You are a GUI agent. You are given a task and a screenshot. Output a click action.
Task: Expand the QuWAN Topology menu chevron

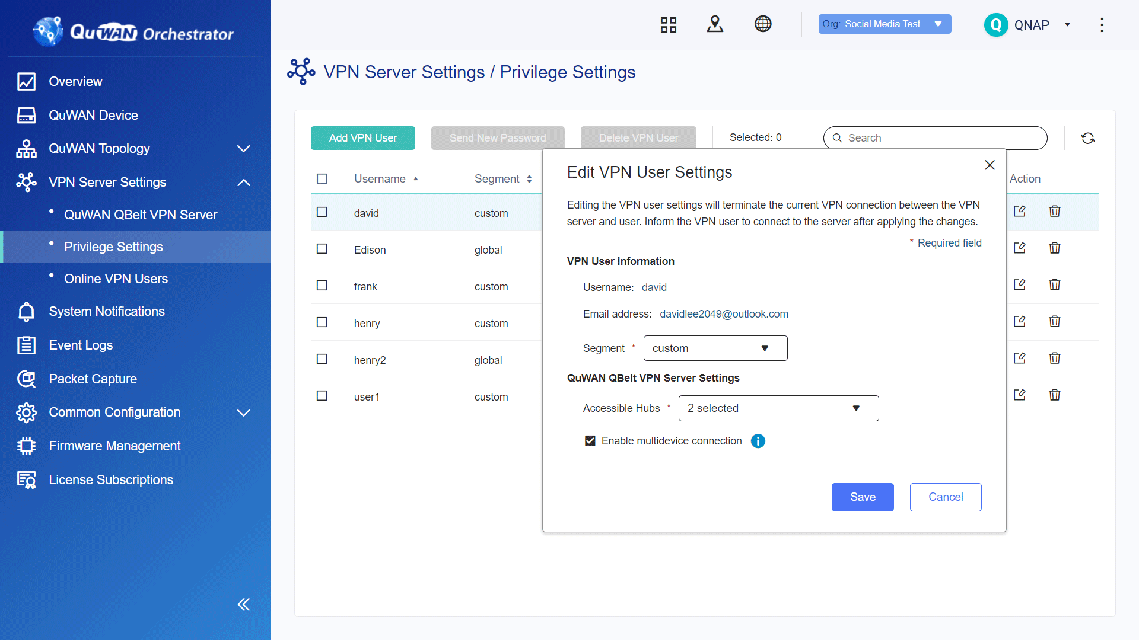click(244, 149)
